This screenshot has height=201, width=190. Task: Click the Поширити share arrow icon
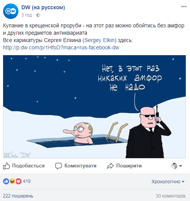[x=110, y=166]
